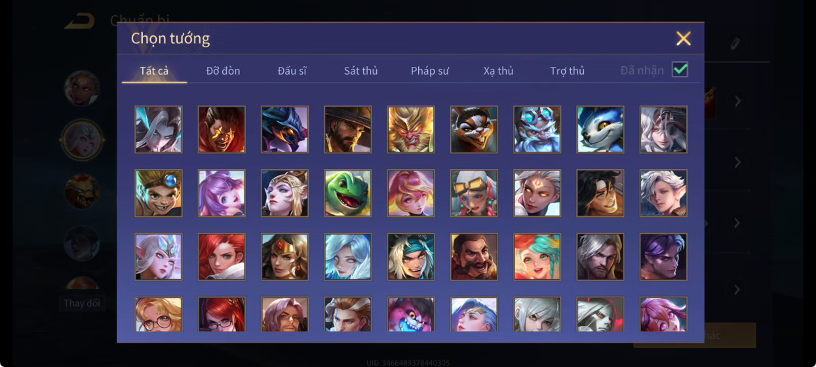Open the Trợ thủ tab
The height and width of the screenshot is (367, 816).
click(x=568, y=71)
